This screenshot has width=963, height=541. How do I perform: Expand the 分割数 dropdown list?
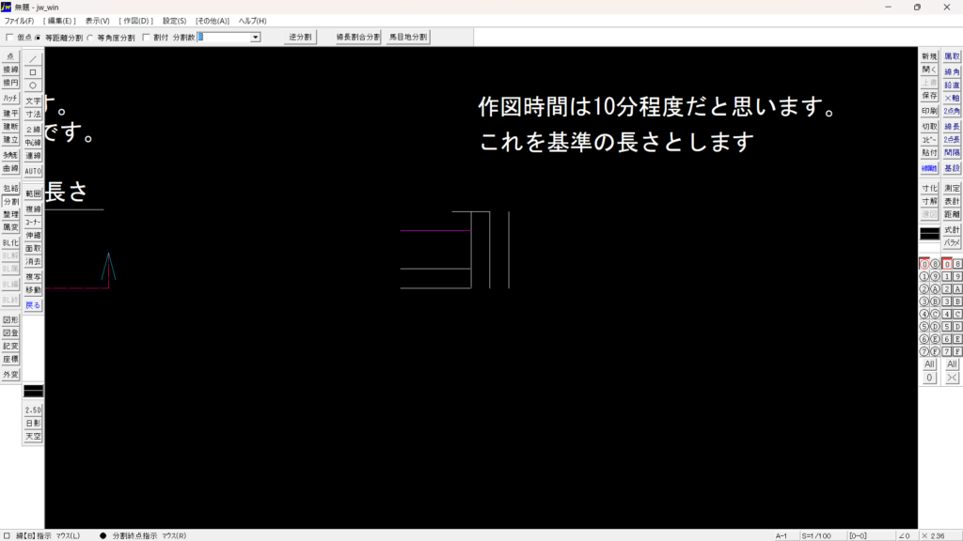pos(255,38)
